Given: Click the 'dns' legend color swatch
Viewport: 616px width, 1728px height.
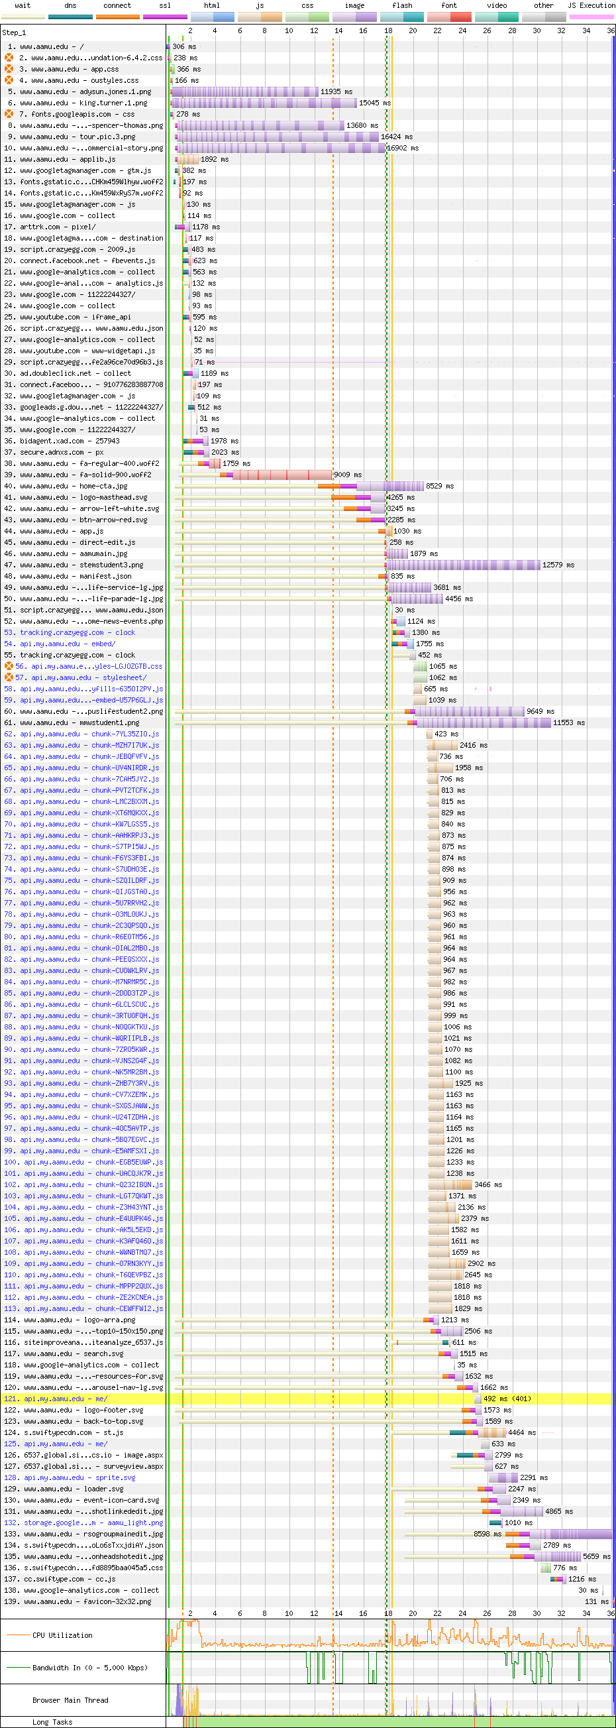Looking at the screenshot, I should (70, 17).
